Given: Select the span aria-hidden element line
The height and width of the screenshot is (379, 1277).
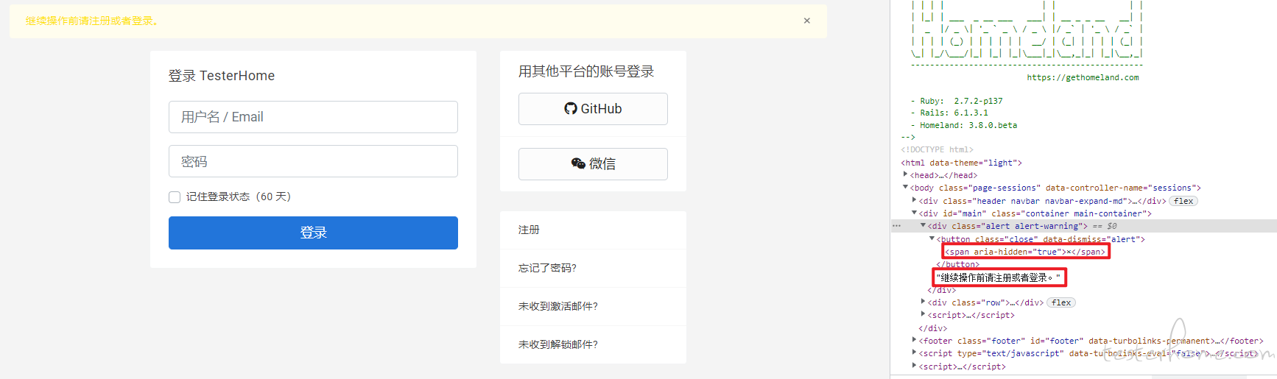Looking at the screenshot, I should click(x=1026, y=252).
